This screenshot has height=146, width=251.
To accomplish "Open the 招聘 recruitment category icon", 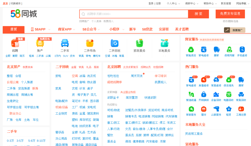I will pos(15,43).
